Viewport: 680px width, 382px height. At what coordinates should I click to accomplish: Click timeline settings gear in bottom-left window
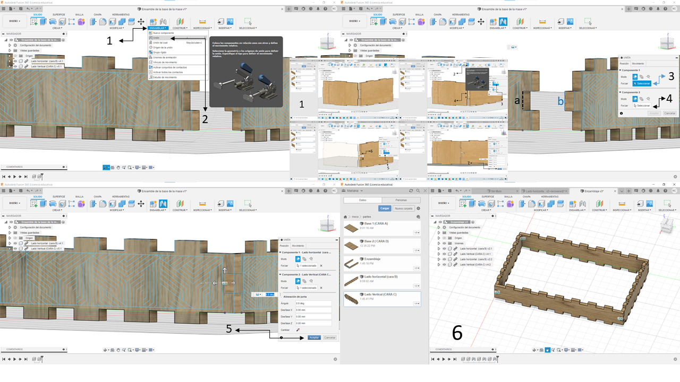335,359
